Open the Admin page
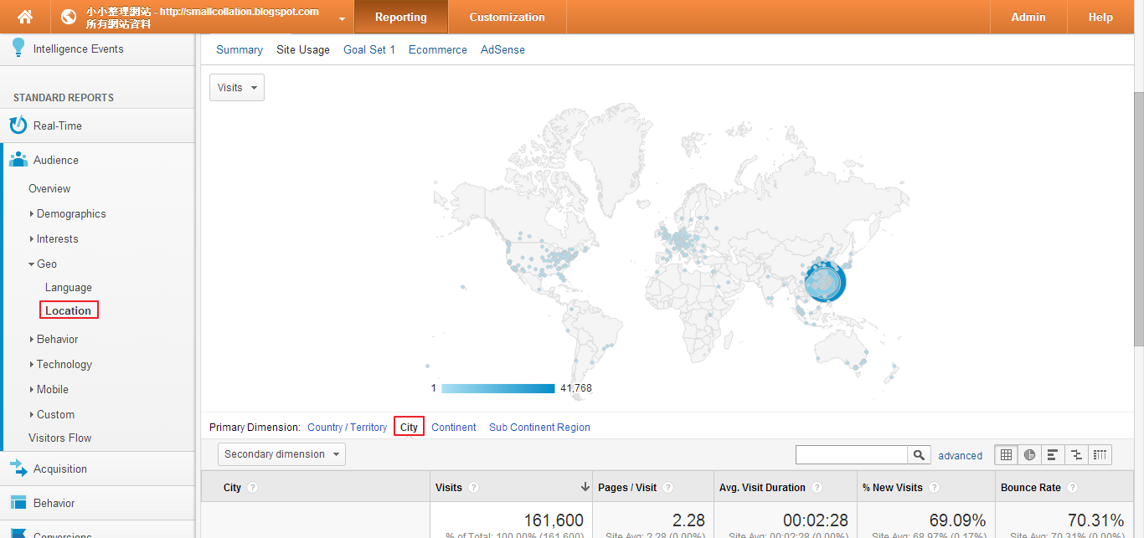Screen dimensions: 1144x538 pyautogui.click(x=1028, y=17)
